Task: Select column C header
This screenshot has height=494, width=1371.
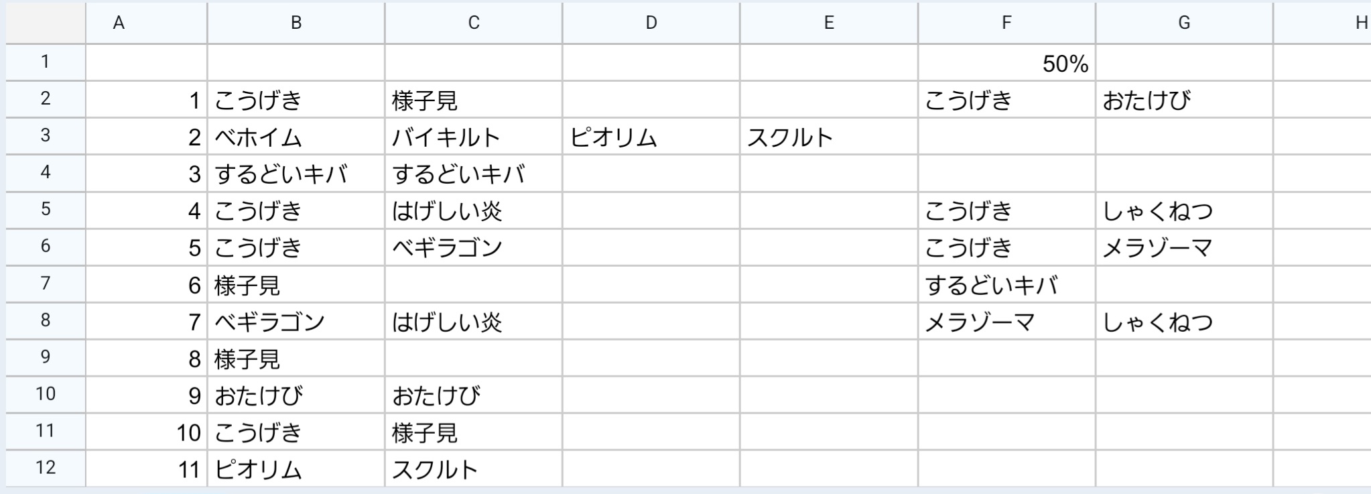Action: point(473,23)
